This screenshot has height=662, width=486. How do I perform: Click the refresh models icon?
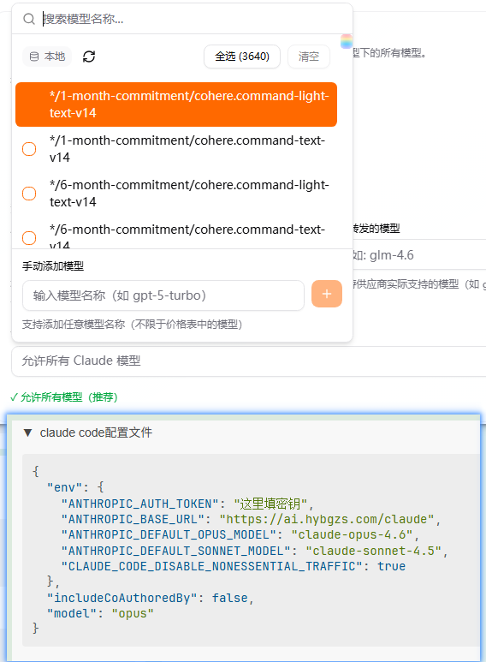[x=89, y=57]
